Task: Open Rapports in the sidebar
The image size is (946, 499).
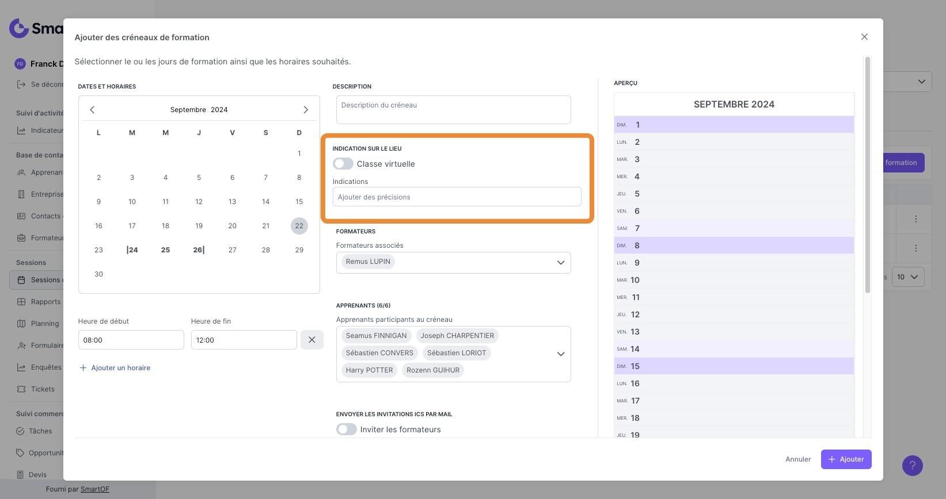Action: pyautogui.click(x=45, y=302)
